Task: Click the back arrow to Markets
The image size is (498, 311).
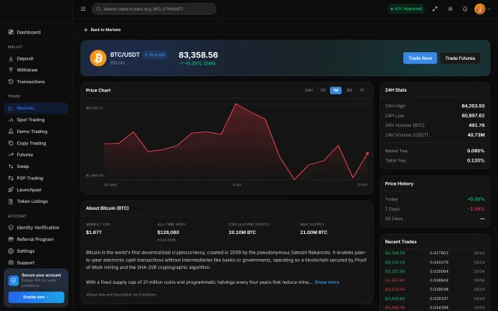Action: (86, 30)
